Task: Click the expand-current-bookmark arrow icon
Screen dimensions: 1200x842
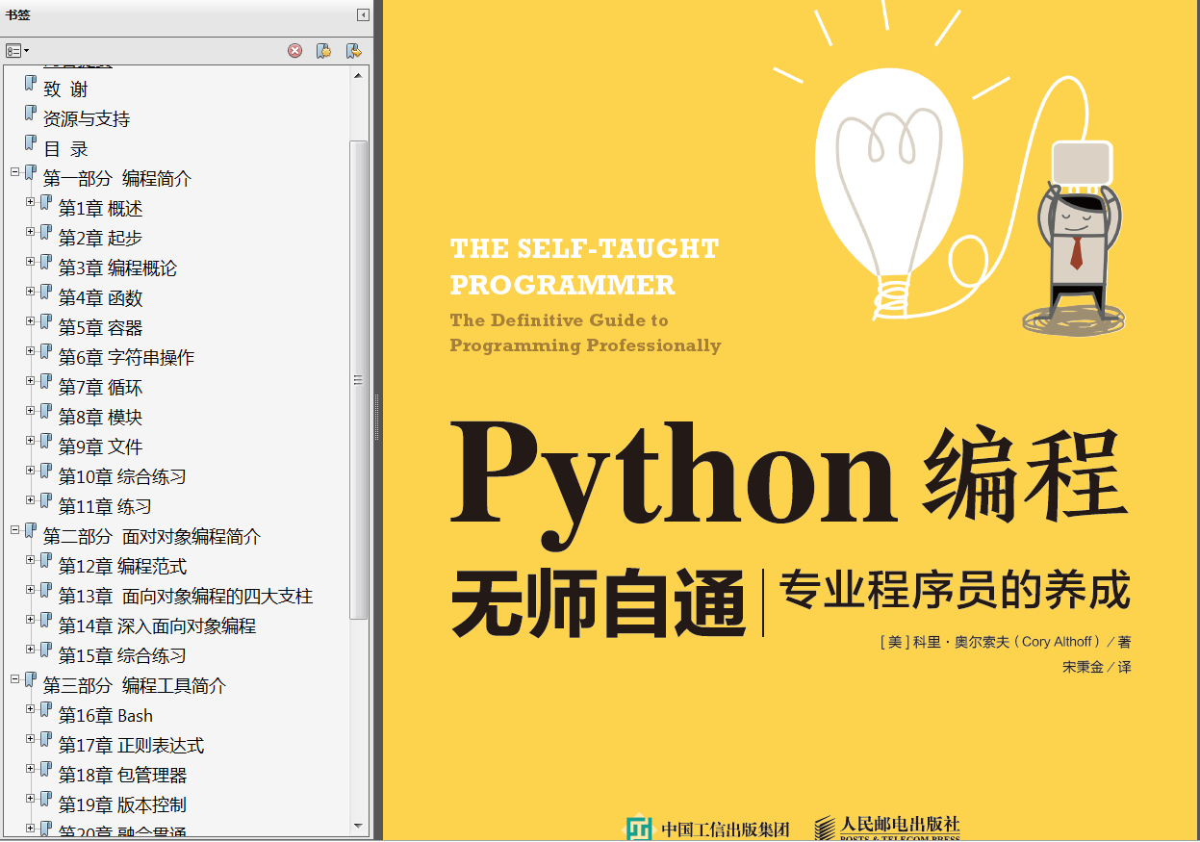Action: pyautogui.click(x=352, y=50)
